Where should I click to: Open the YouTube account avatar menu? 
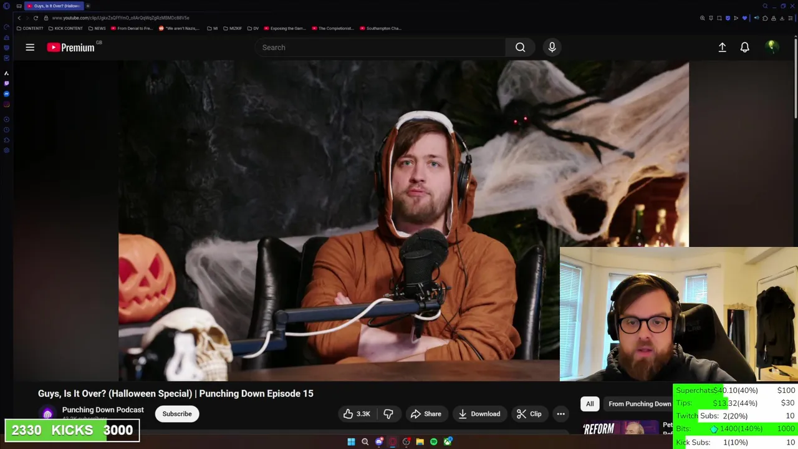(772, 47)
